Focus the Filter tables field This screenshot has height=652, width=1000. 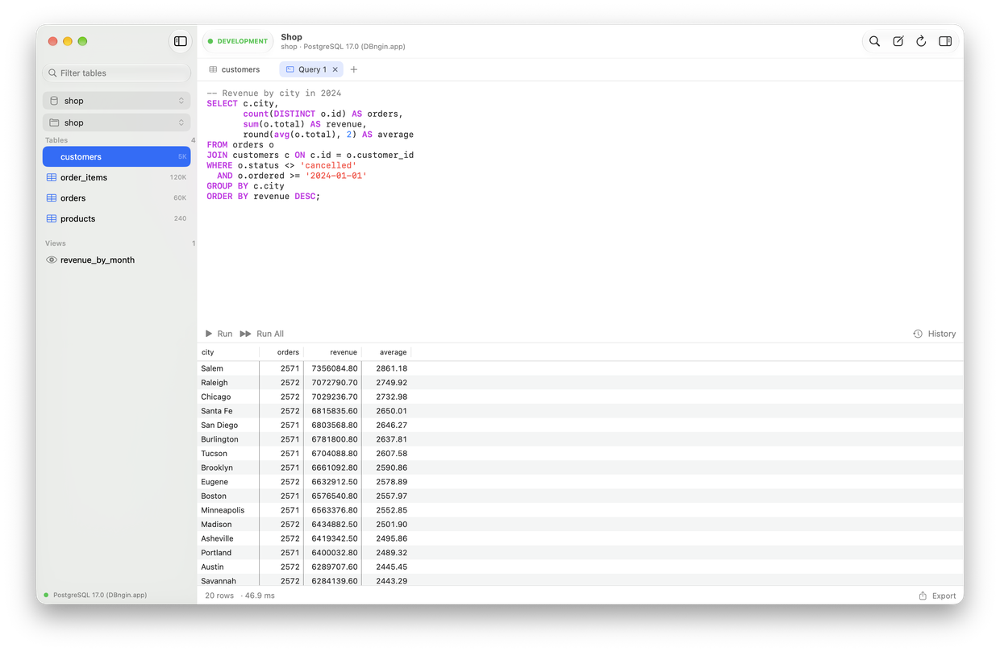tap(117, 73)
